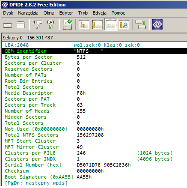Screen dimensions: 187x188
Task: Click the stacked disks partitions icon
Action: (21, 25)
